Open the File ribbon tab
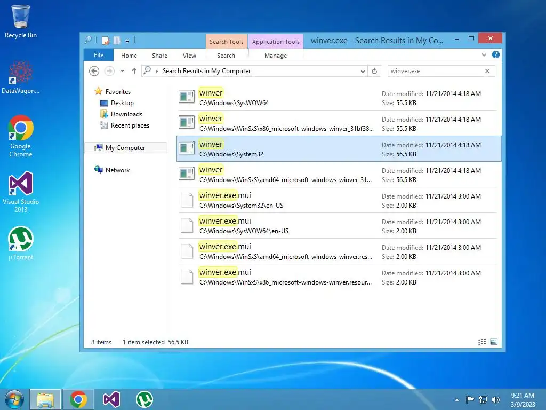 [x=99, y=55]
